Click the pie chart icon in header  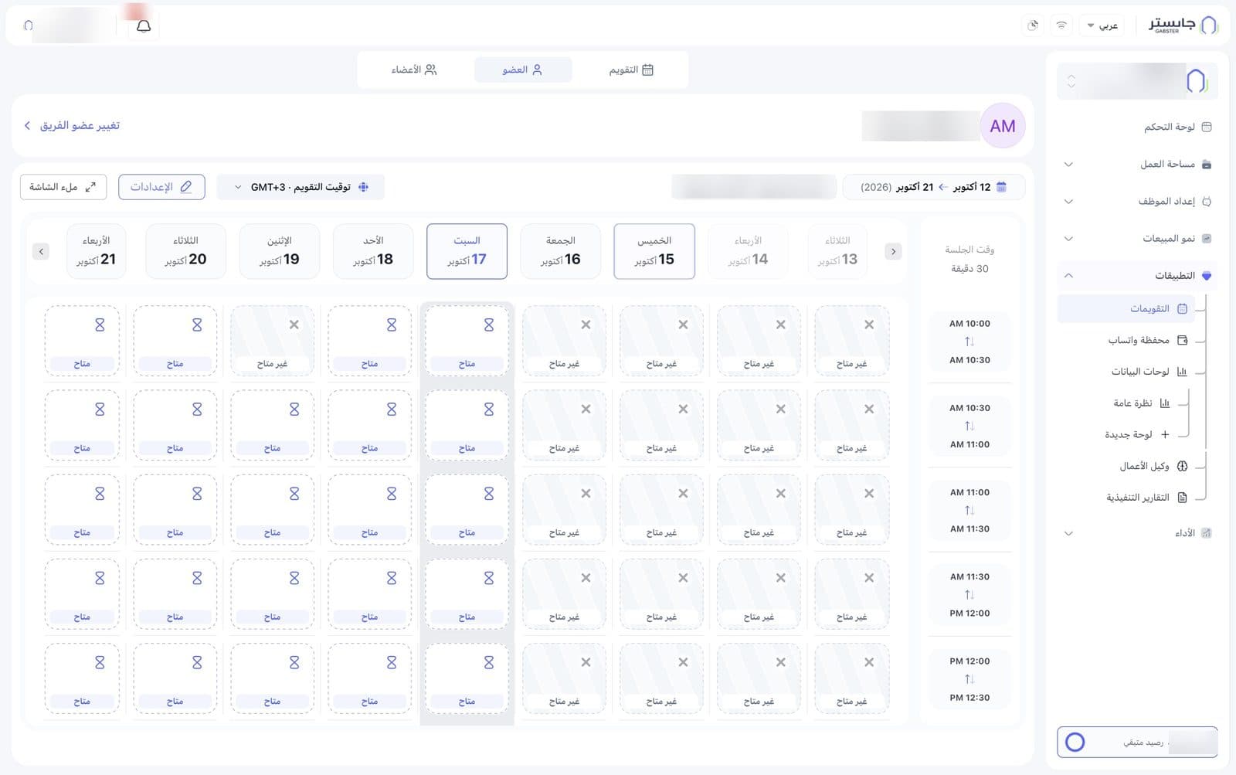(1033, 25)
